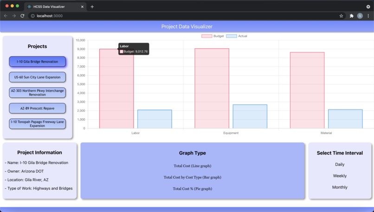
Task: Click the 10,000 y-axis value
Action: pyautogui.click(x=80, y=40)
